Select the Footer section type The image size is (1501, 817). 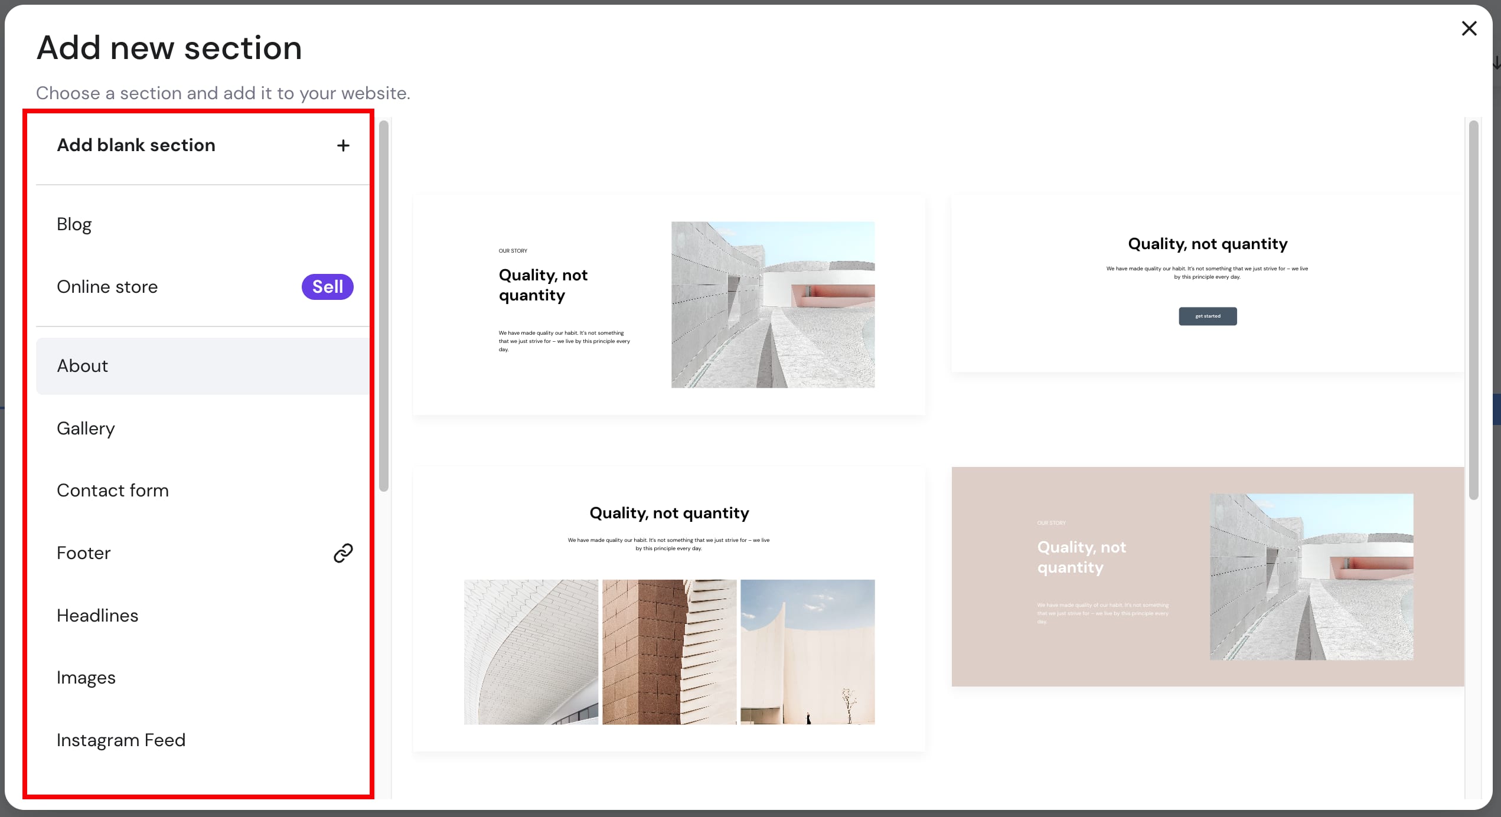click(83, 553)
